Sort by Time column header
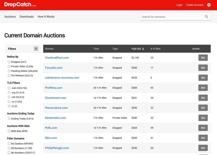217x155 pixels. pyautogui.click(x=96, y=49)
